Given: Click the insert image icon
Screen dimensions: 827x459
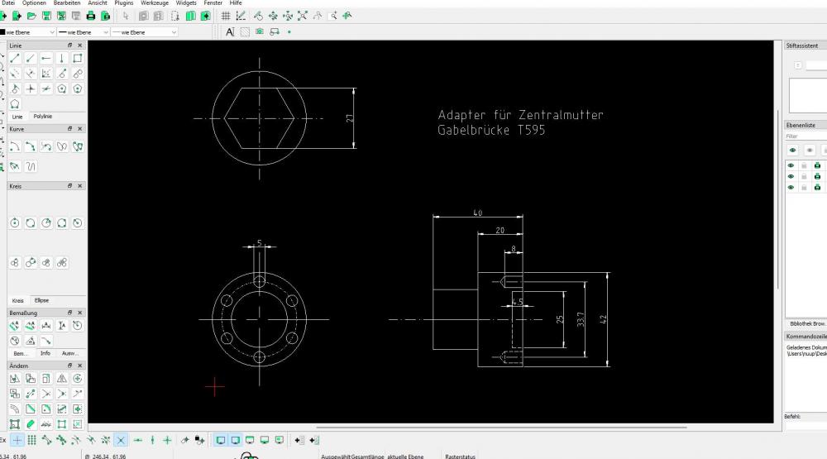Looking at the screenshot, I should pos(260,31).
